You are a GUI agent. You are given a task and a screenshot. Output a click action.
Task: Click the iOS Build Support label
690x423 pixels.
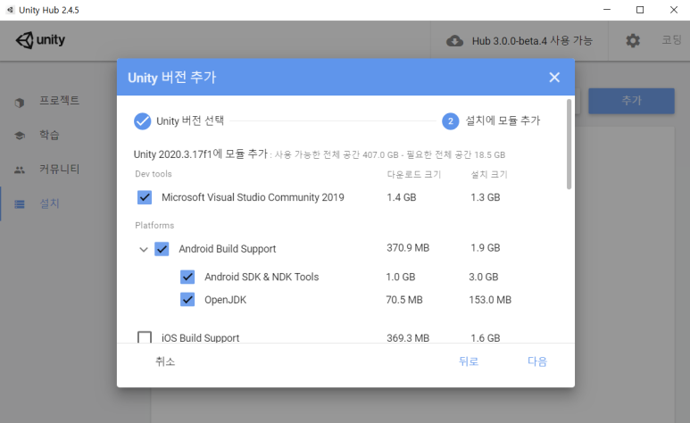[x=200, y=337]
